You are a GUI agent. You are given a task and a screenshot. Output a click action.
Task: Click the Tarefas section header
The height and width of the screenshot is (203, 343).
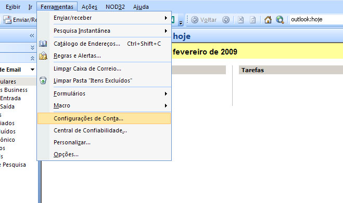point(291,70)
